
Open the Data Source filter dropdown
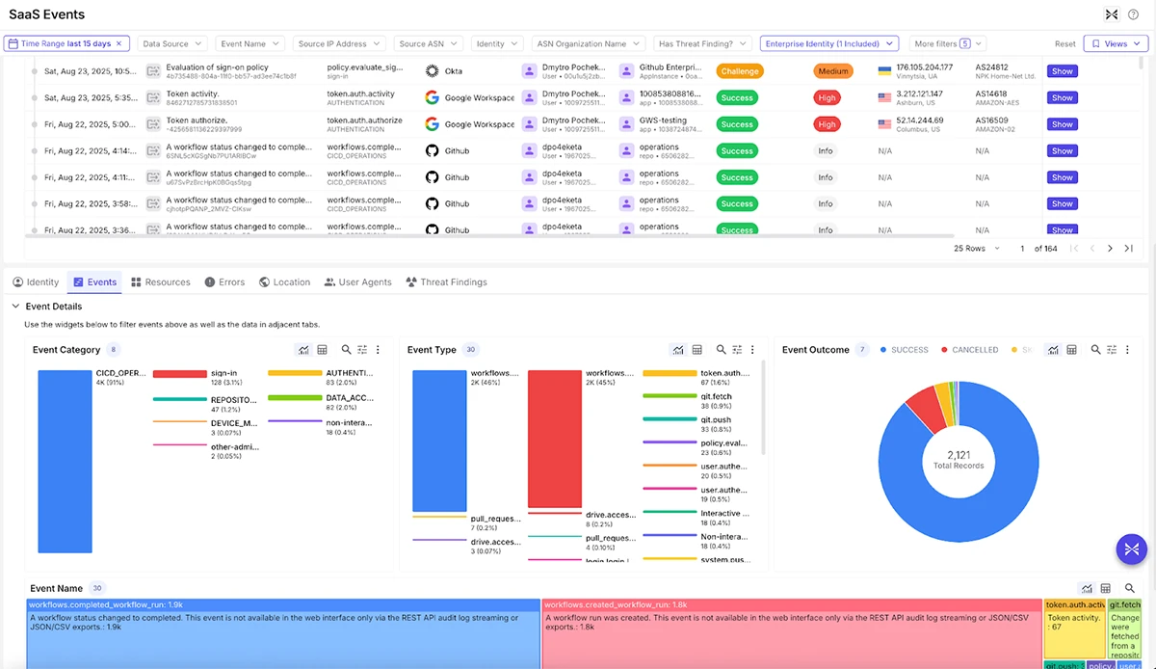click(x=172, y=43)
